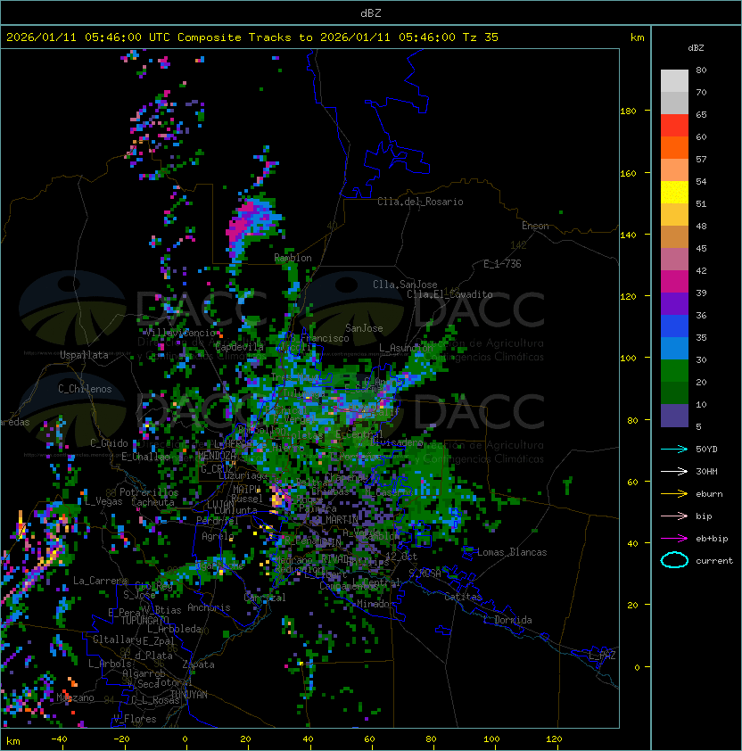Click the 'Tz 35' value in the header
Screen dimensions: 742x751
(481, 37)
